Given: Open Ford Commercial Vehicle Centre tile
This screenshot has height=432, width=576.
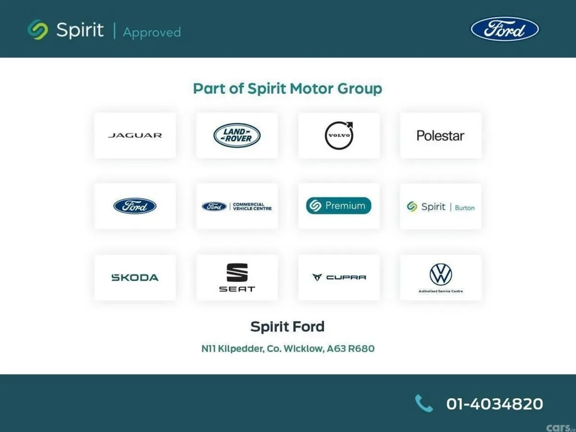Looking at the screenshot, I should coord(237,206).
